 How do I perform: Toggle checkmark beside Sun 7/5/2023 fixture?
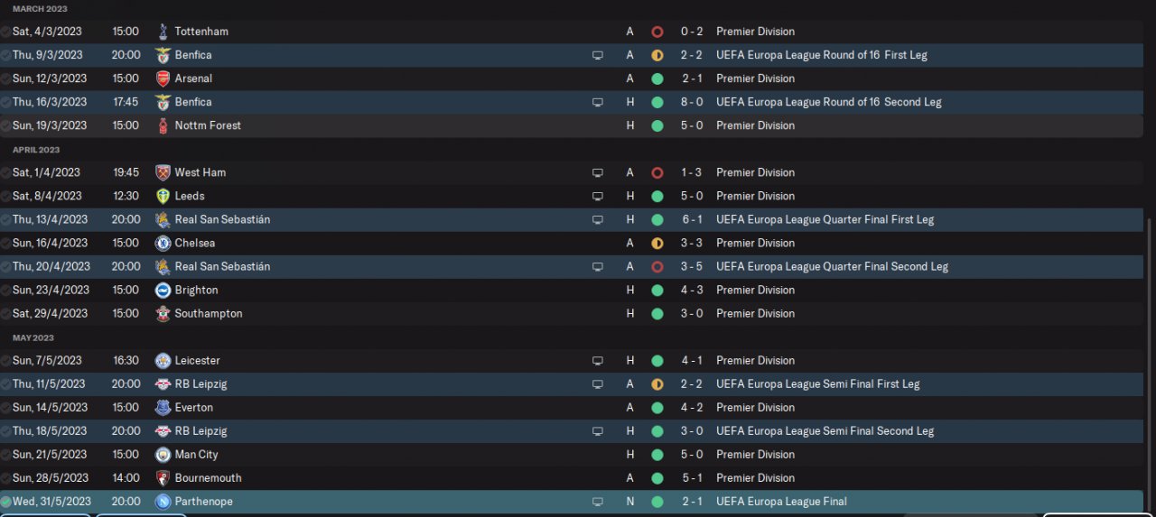(6, 361)
